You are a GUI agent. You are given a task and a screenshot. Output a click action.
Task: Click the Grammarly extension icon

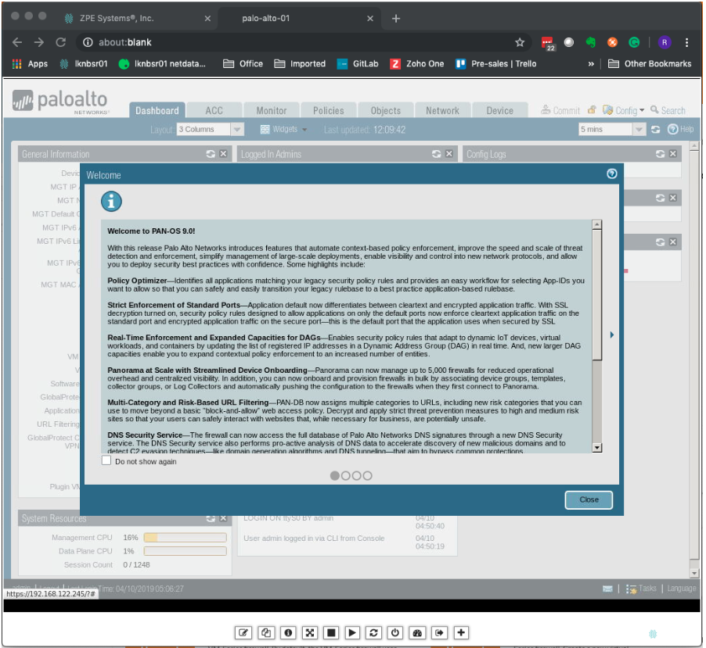pyautogui.click(x=634, y=42)
